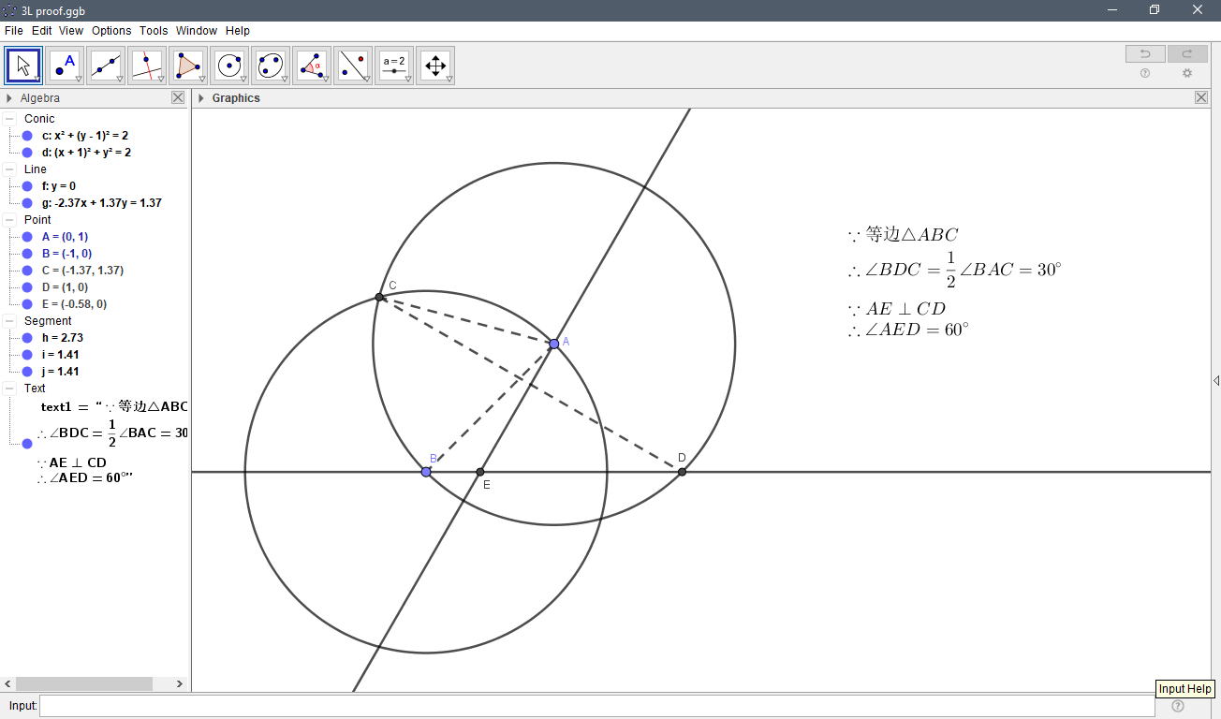Select the Line tool
Screen dimensions: 1221x719
pos(105,65)
